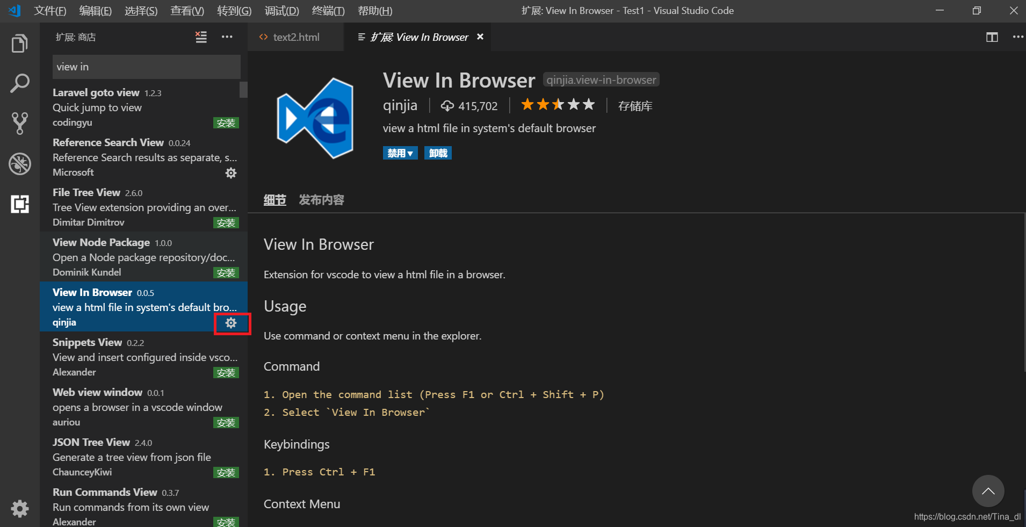Restore down the VS Code window
This screenshot has width=1026, height=527.
click(977, 11)
